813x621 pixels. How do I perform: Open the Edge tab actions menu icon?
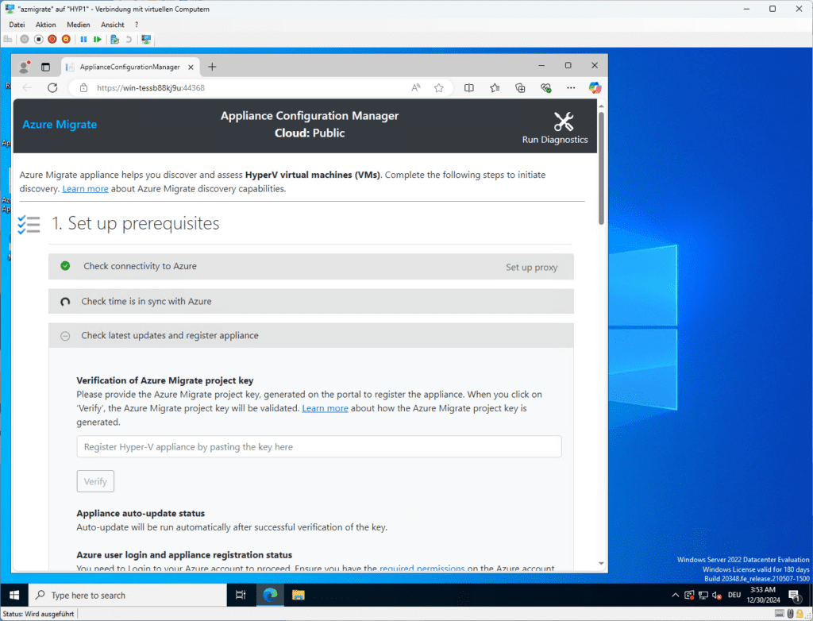[45, 67]
